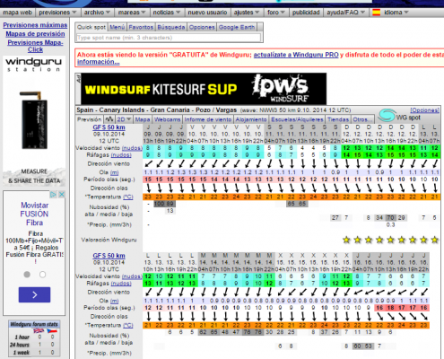The image size is (444, 359).
Task: Open the first GFS 50 km model link
Action: [x=109, y=127]
